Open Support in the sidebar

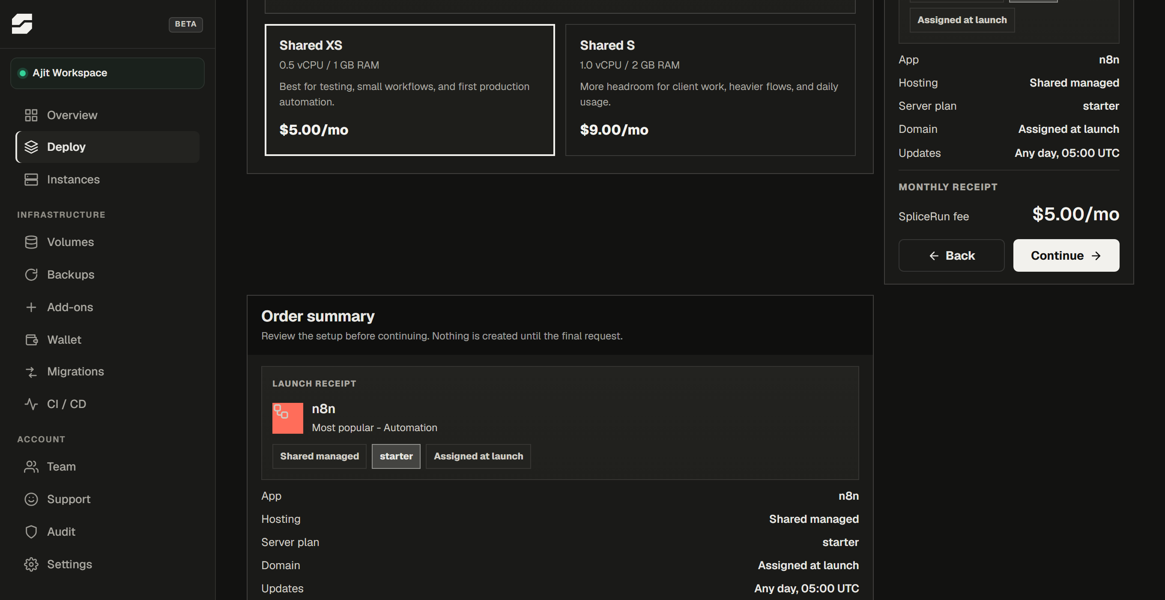[x=107, y=499]
